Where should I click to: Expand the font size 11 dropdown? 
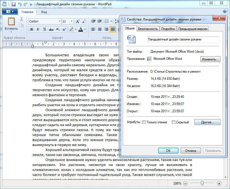click(72, 21)
